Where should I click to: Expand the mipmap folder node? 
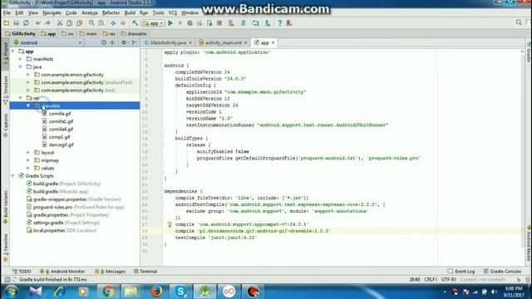[x=28, y=160]
